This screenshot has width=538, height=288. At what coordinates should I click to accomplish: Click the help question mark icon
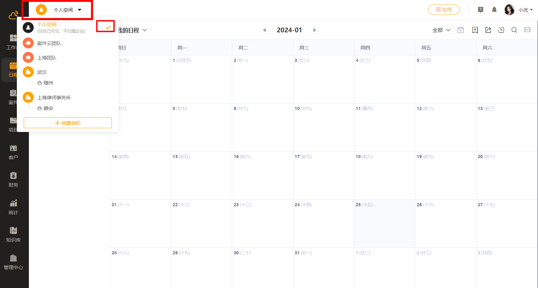(481, 10)
